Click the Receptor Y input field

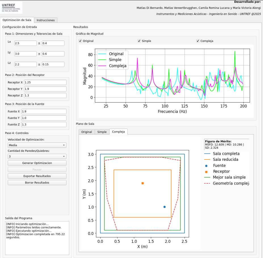45,89
